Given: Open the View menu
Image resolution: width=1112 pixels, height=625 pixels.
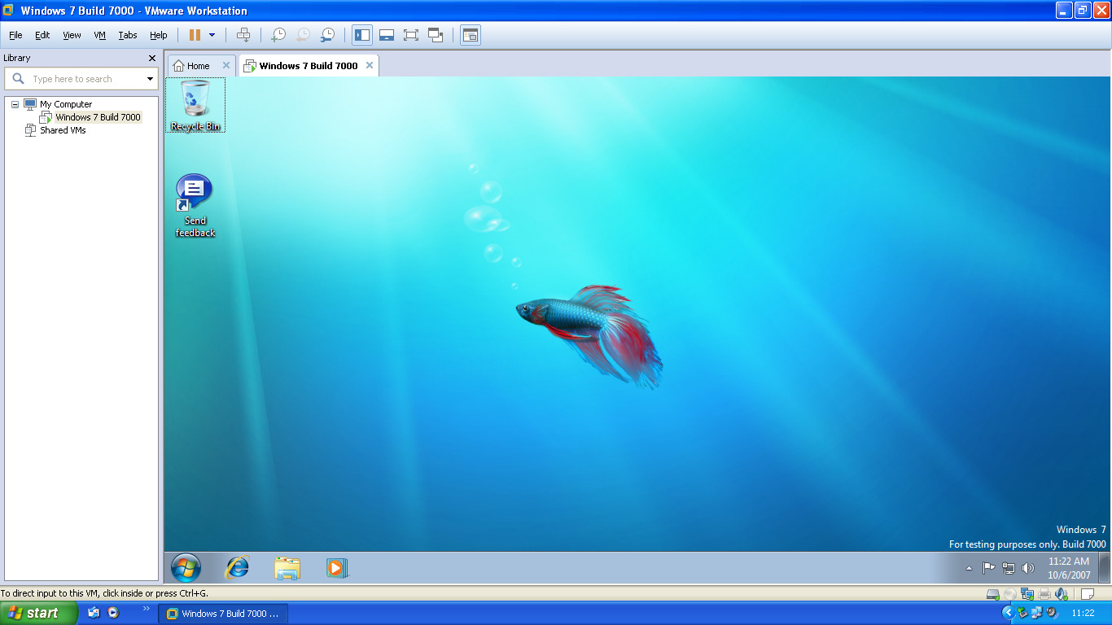Looking at the screenshot, I should (72, 35).
